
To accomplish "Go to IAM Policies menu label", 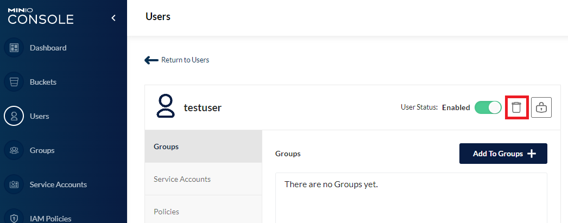I will point(51,218).
